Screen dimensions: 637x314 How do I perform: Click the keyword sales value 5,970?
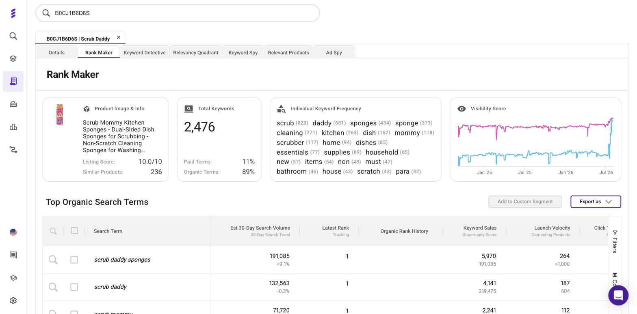[489, 256]
